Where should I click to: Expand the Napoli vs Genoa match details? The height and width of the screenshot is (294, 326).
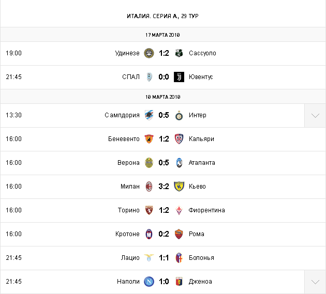pyautogui.click(x=315, y=282)
